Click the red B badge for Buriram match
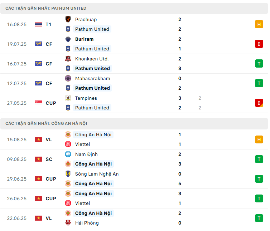This screenshot has width=270, height=231. [x=259, y=44]
